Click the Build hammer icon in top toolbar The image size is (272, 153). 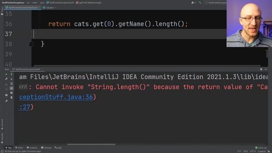200,3
